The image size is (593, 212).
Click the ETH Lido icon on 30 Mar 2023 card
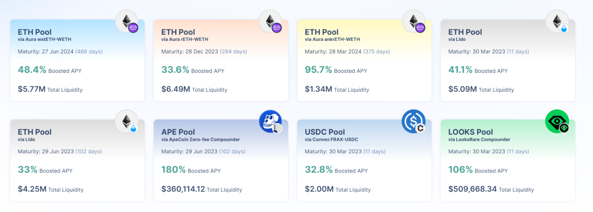(557, 22)
